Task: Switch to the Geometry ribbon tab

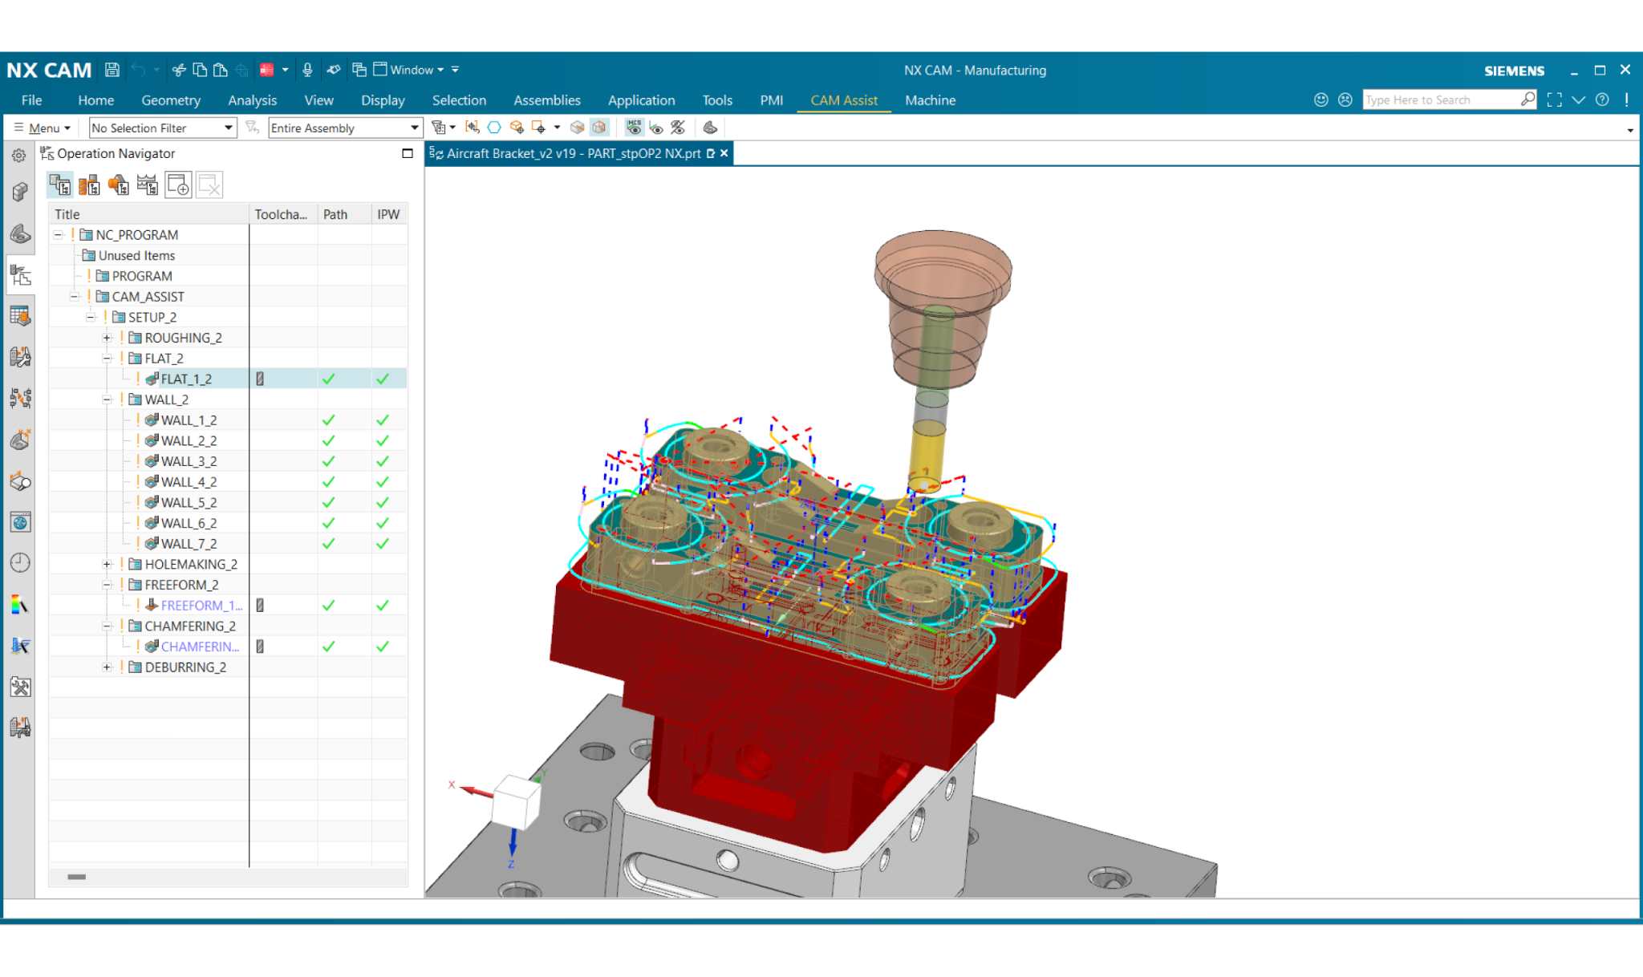Action: click(171, 100)
